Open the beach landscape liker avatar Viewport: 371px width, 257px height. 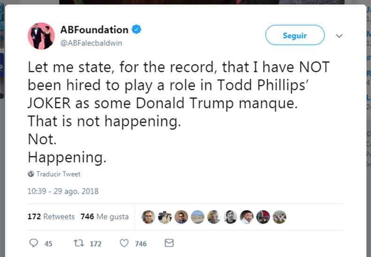[198, 217]
